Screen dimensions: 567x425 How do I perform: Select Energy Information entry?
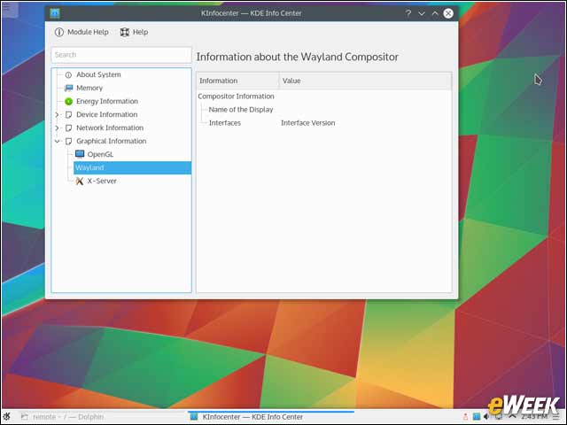106,102
